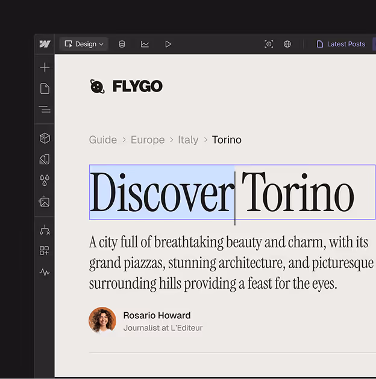Open the Variables swatch-fan icon
Viewport: 376px width, 379px height.
pyautogui.click(x=45, y=159)
